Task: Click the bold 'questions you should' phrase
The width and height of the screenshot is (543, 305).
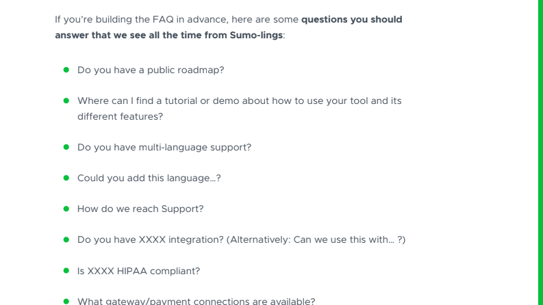Action: click(x=351, y=19)
